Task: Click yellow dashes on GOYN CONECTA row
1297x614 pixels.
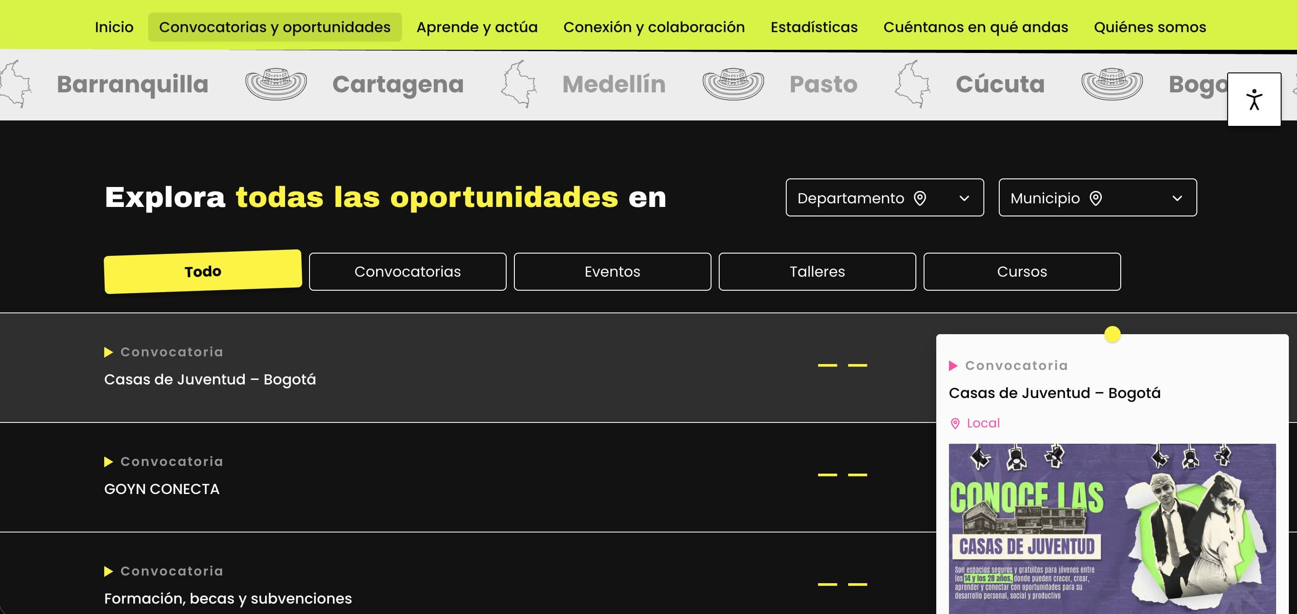Action: [x=842, y=475]
